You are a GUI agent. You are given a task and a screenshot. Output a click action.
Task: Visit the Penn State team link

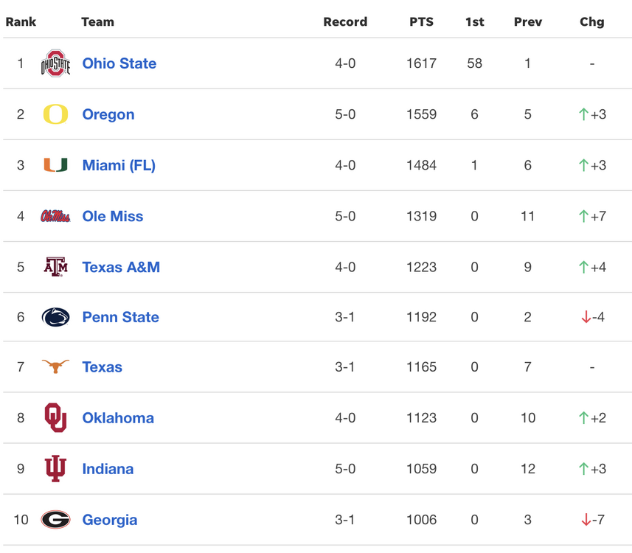pos(121,317)
